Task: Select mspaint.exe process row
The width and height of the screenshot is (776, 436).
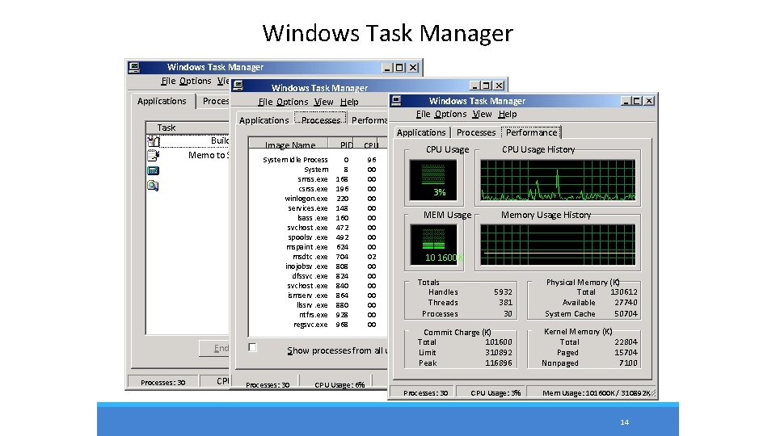Action: tap(319, 247)
